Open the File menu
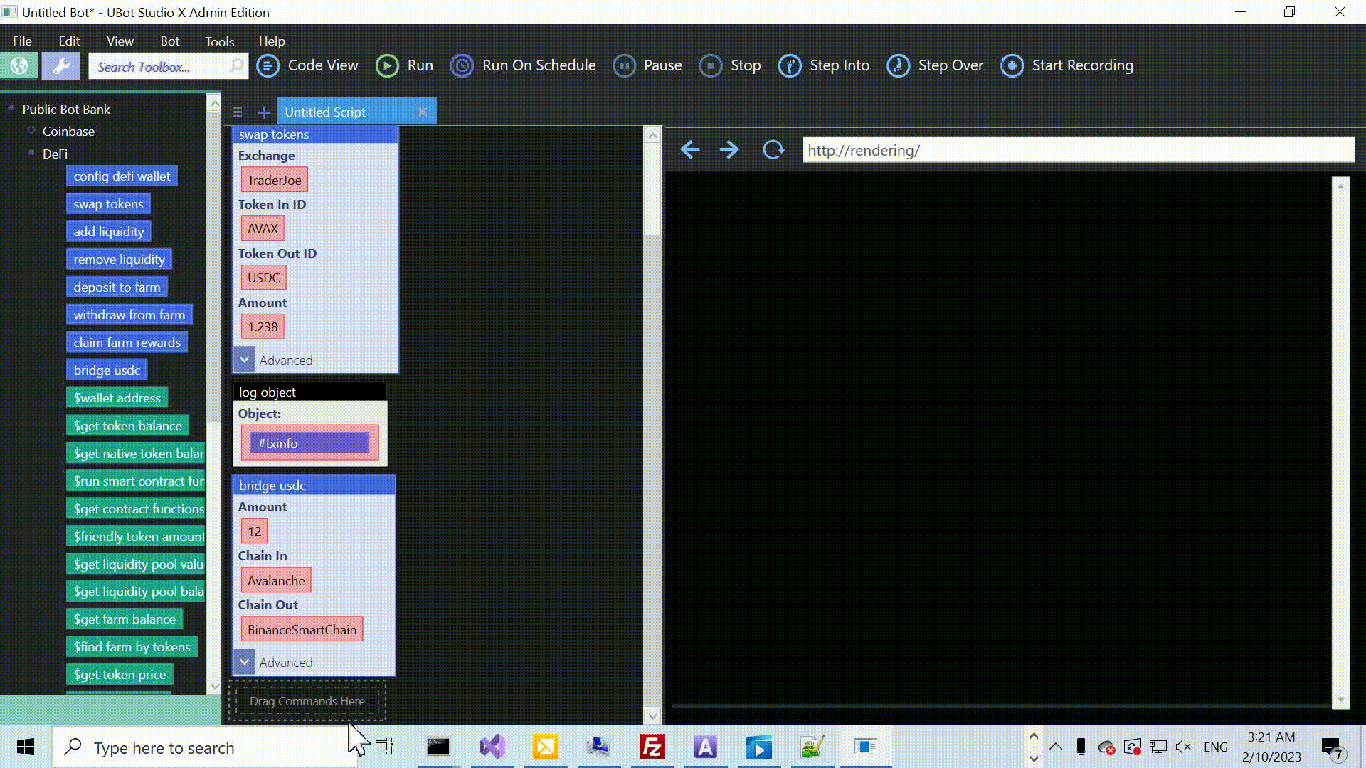Screen dimensions: 1366x768 coord(22,41)
